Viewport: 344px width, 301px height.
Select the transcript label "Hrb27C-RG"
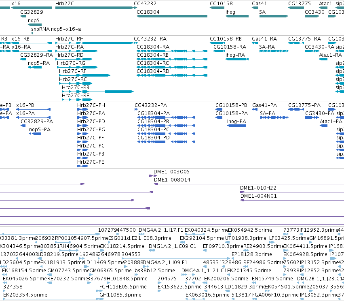point(71,63)
